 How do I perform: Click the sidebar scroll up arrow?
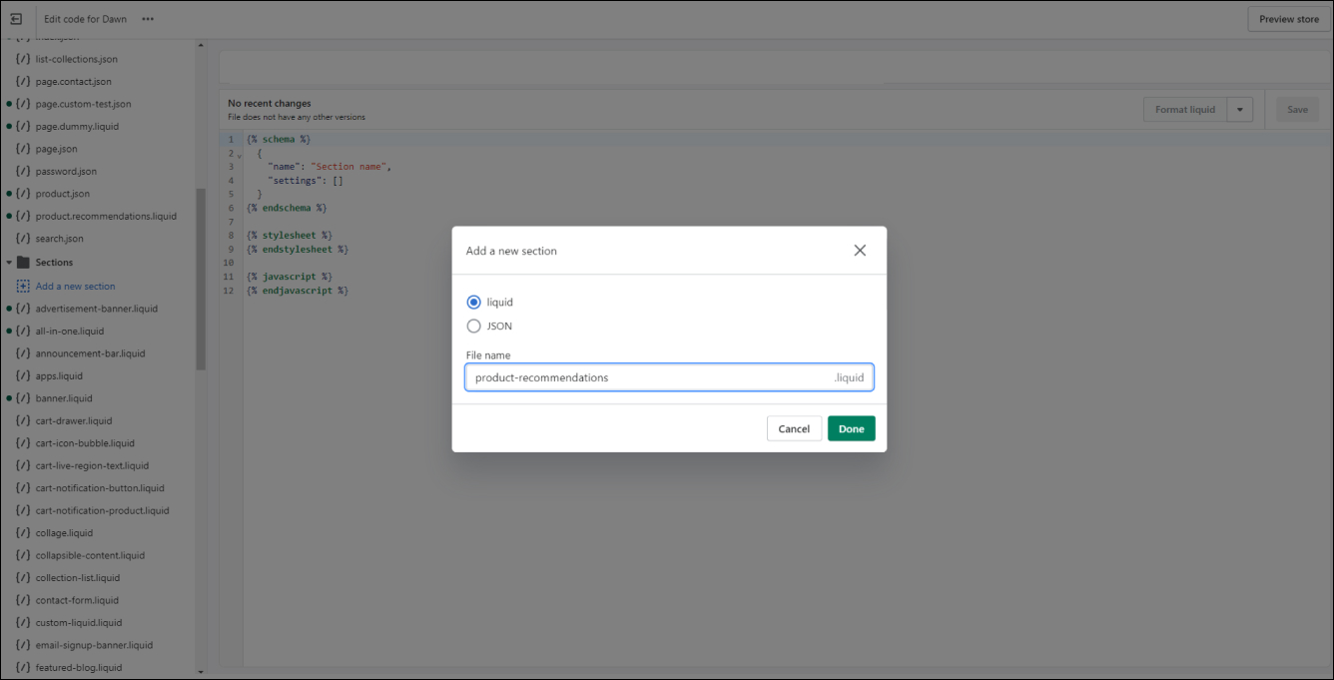201,44
